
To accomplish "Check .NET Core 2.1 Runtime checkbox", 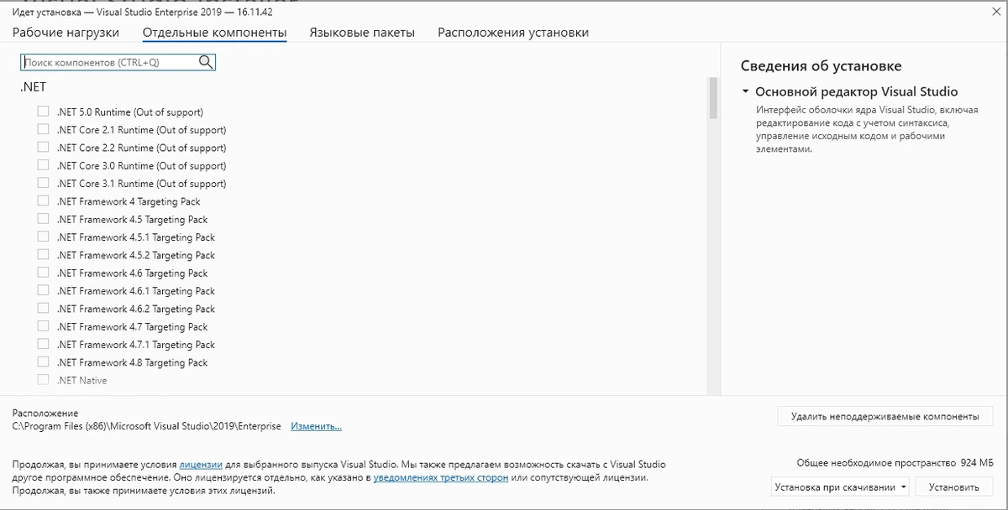I will [x=43, y=129].
